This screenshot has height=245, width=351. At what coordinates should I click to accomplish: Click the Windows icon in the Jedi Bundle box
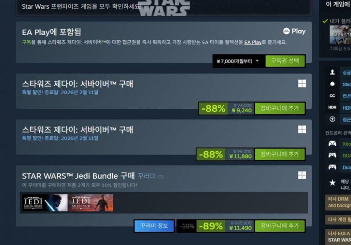coord(302,176)
